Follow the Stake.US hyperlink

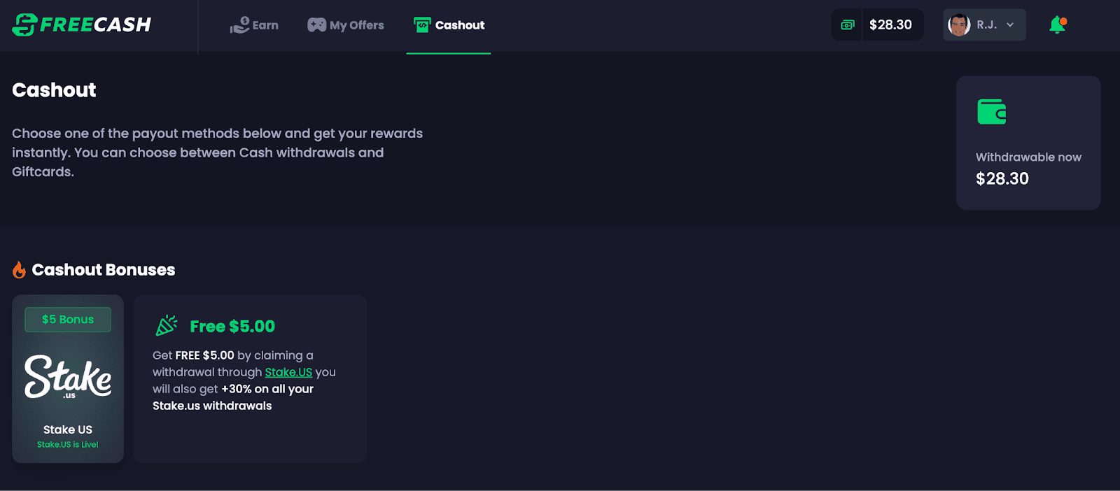(288, 372)
